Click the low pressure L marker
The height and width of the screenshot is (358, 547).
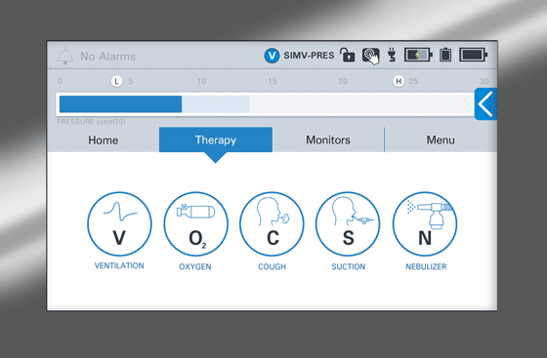tap(116, 82)
